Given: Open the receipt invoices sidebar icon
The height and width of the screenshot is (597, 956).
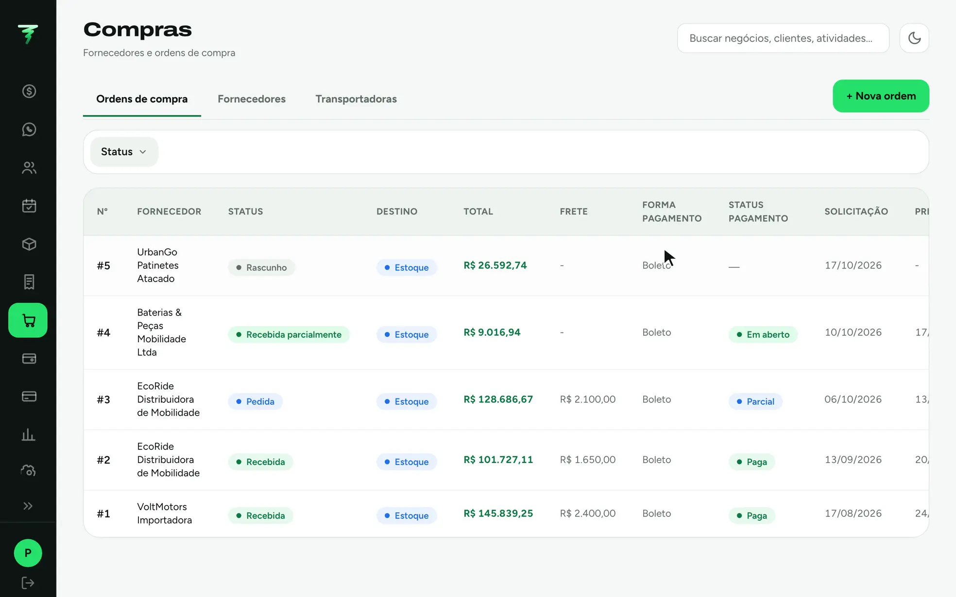Looking at the screenshot, I should coord(29,282).
